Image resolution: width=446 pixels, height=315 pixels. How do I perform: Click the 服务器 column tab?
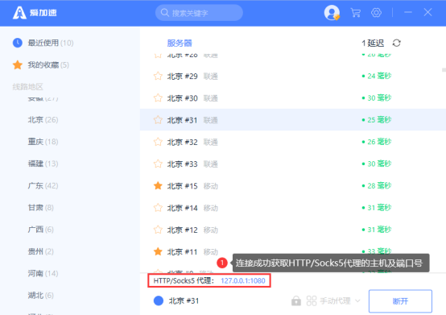pos(180,43)
